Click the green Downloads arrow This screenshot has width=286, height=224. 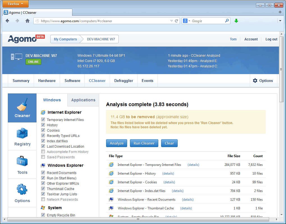coord(236,21)
